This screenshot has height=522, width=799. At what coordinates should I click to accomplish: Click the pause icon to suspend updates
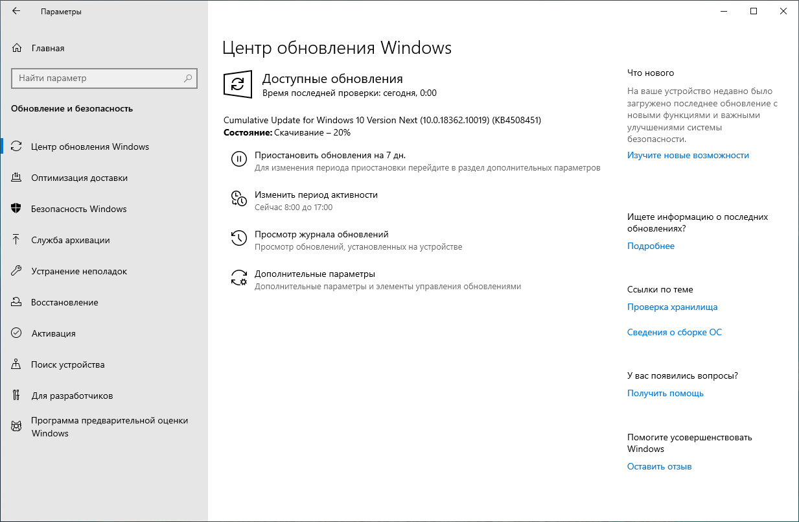click(239, 160)
